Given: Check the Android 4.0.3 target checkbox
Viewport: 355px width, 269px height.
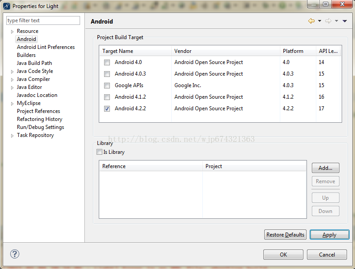Looking at the screenshot, I should pos(107,74).
